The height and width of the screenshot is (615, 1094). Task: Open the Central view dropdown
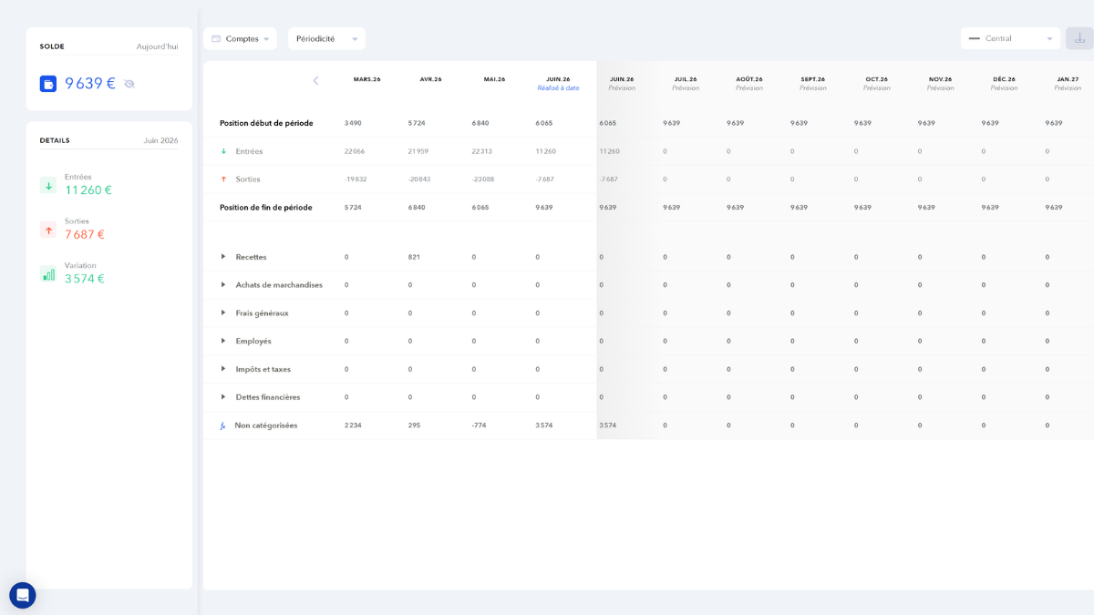[x=1010, y=38]
